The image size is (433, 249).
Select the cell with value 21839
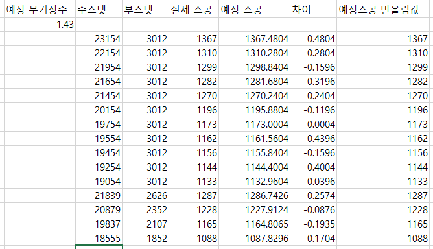[x=99, y=196]
